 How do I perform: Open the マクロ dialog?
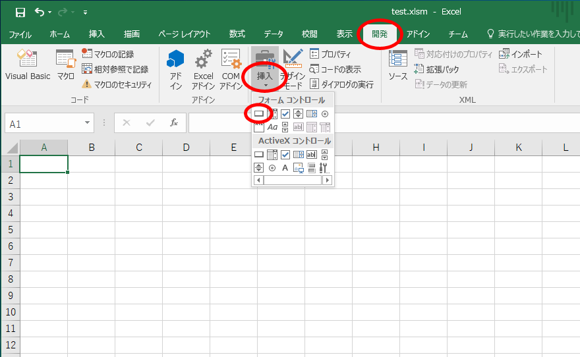(x=66, y=65)
